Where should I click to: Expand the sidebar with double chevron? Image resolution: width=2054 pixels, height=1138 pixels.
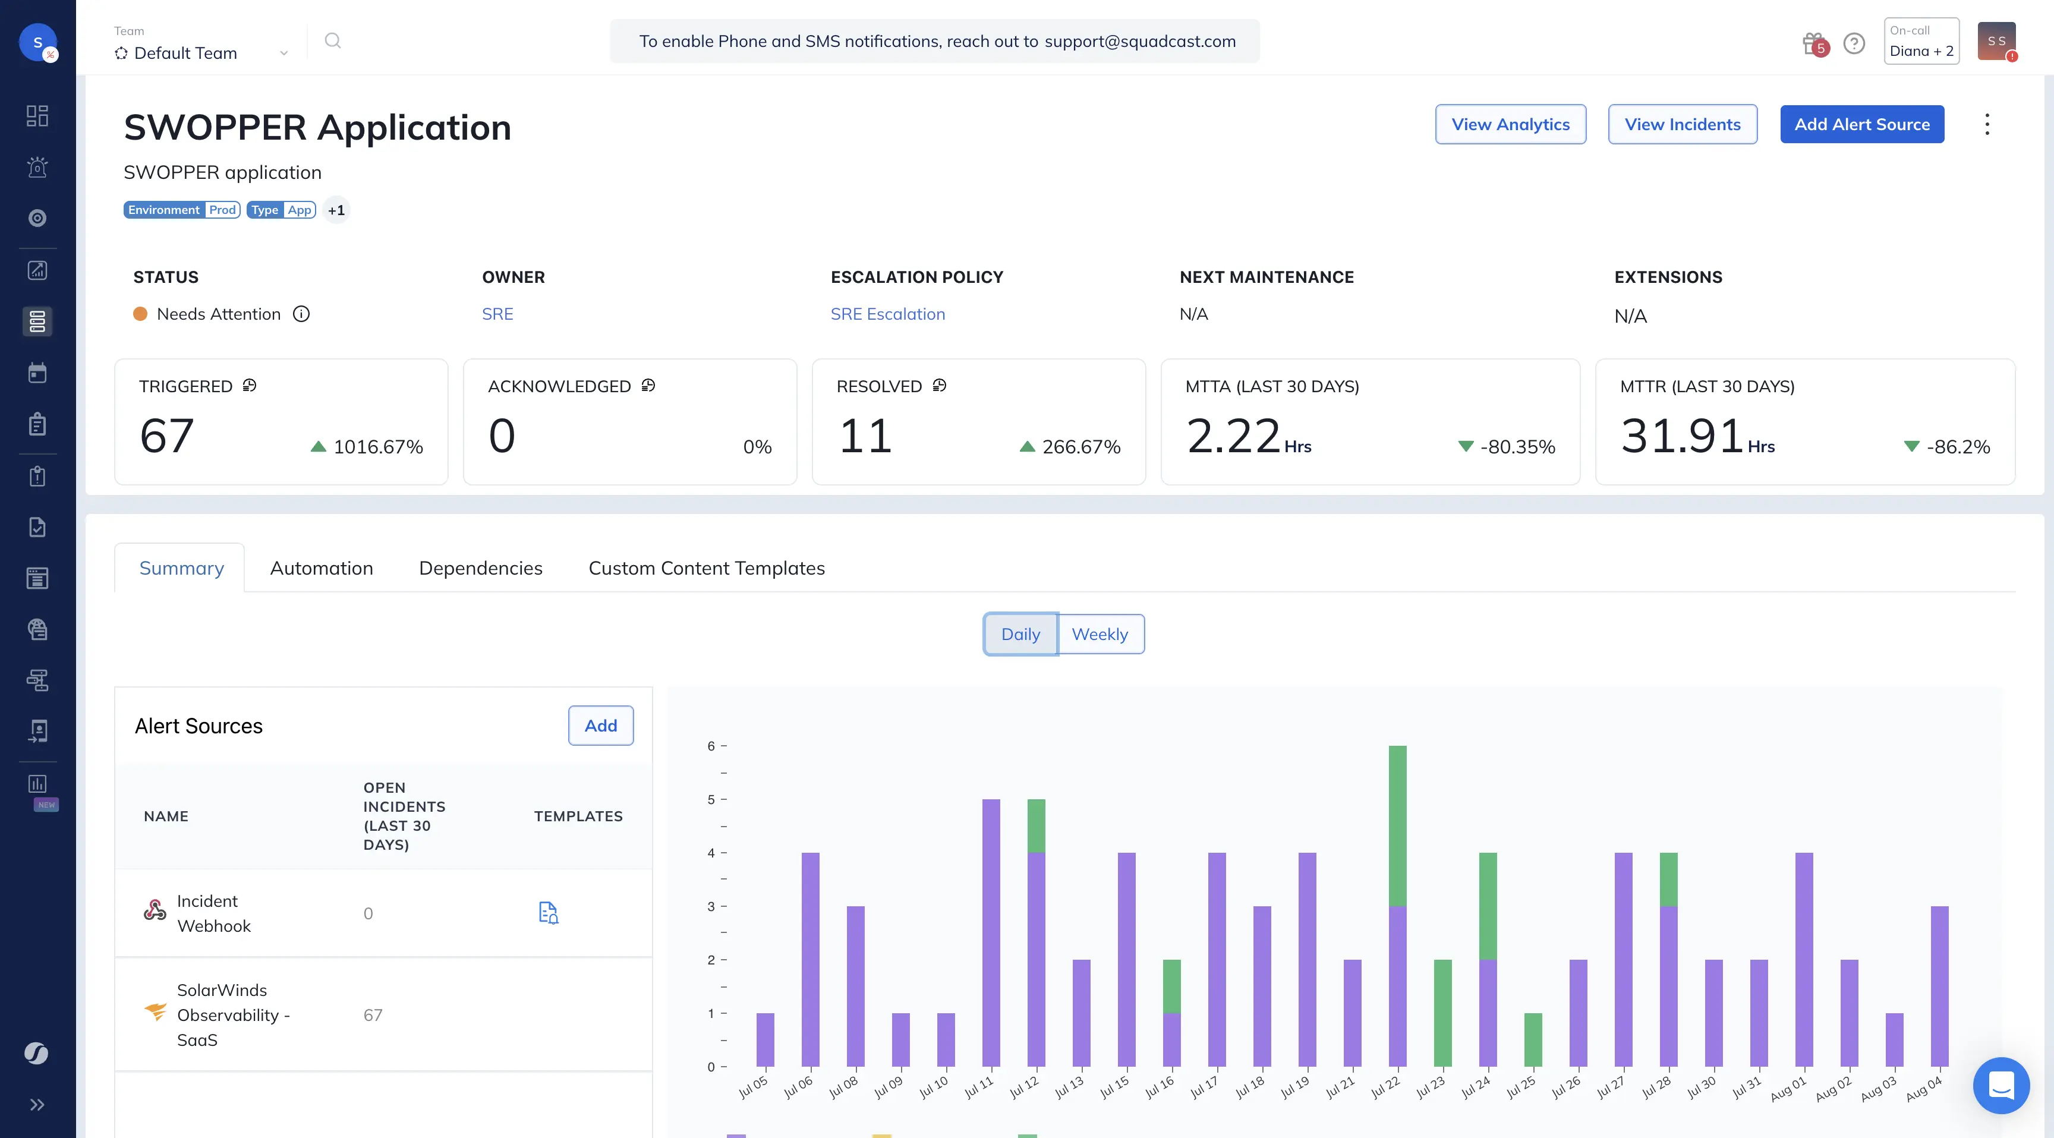tap(37, 1105)
